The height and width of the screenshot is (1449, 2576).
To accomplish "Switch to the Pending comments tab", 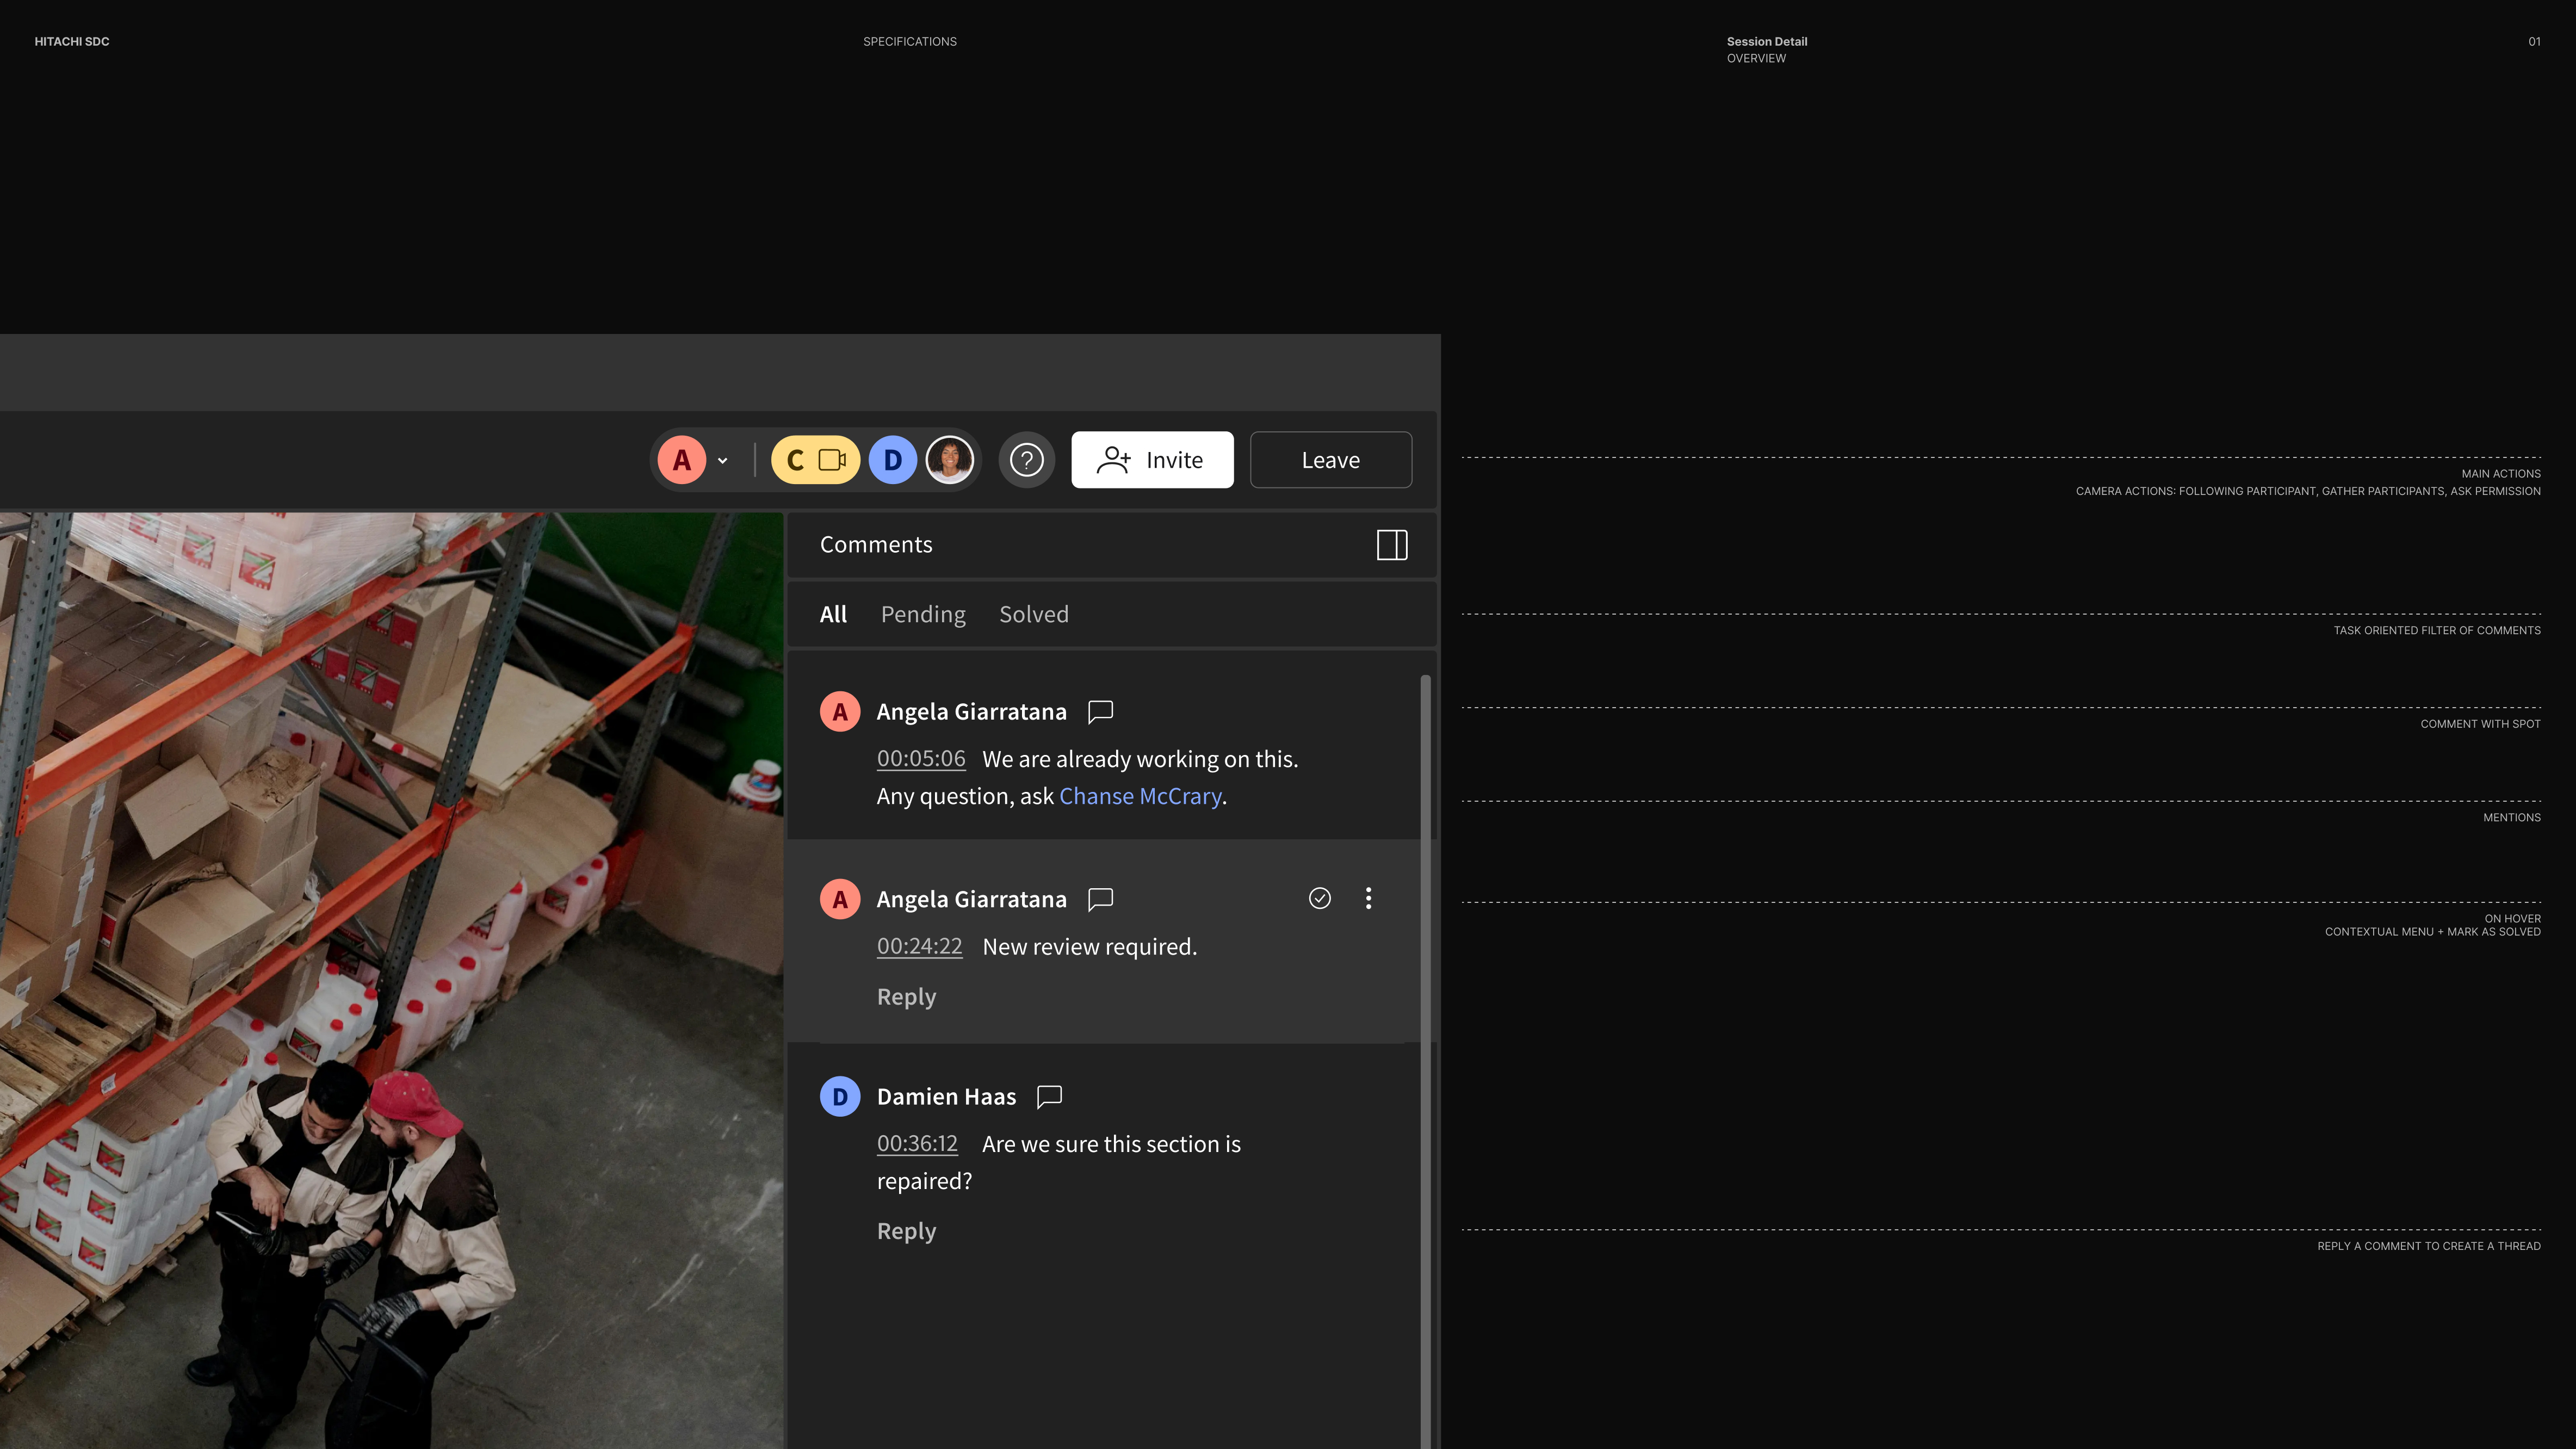I will (x=922, y=614).
